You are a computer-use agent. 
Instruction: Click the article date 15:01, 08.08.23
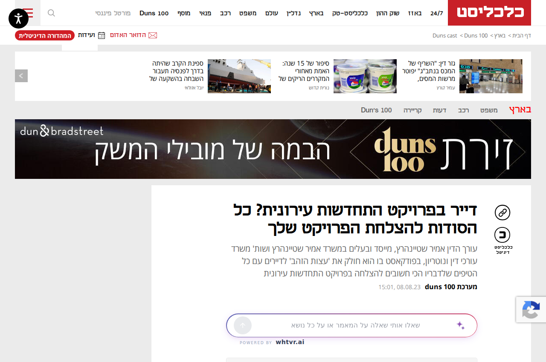click(399, 287)
